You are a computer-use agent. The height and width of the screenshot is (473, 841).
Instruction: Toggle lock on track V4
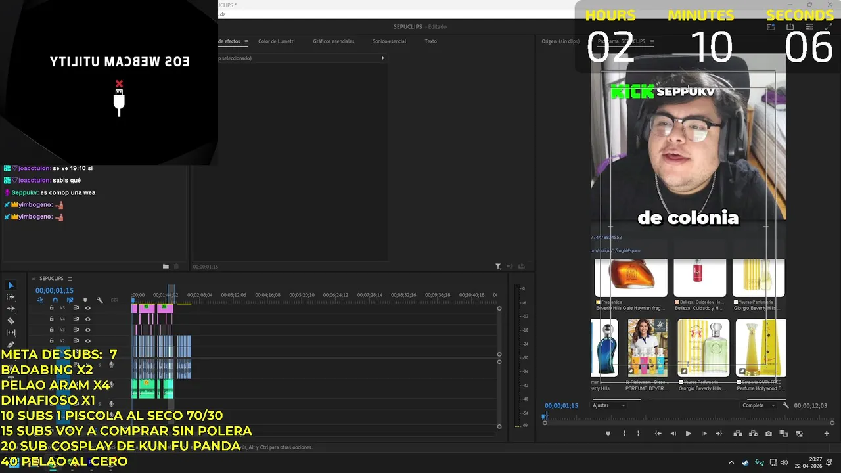[52, 319]
